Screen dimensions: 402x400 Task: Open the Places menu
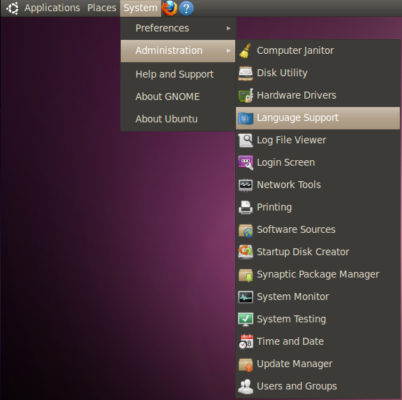pos(101,8)
